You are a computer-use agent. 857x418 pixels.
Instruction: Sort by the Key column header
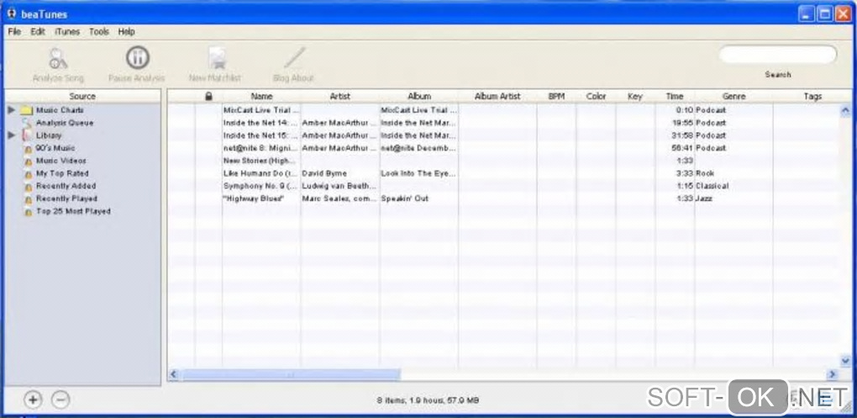[x=635, y=96]
